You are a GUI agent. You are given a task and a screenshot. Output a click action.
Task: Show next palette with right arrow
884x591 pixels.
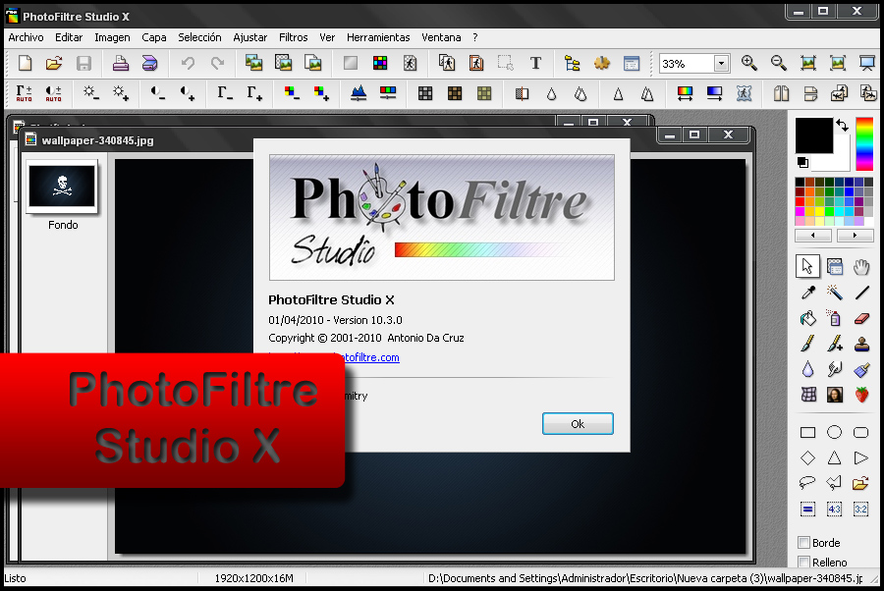(x=855, y=235)
